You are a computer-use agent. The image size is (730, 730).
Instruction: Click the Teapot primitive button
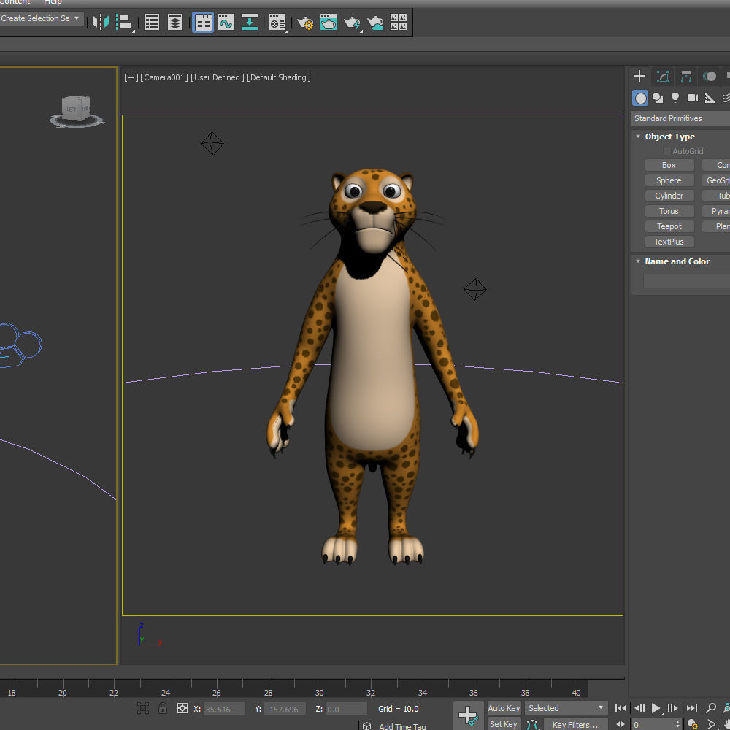click(x=669, y=227)
